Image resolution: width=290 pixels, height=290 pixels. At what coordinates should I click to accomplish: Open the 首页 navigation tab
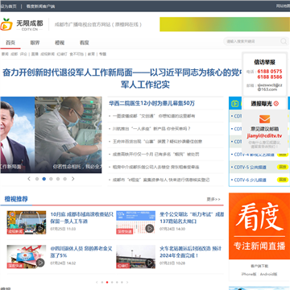click(10, 43)
